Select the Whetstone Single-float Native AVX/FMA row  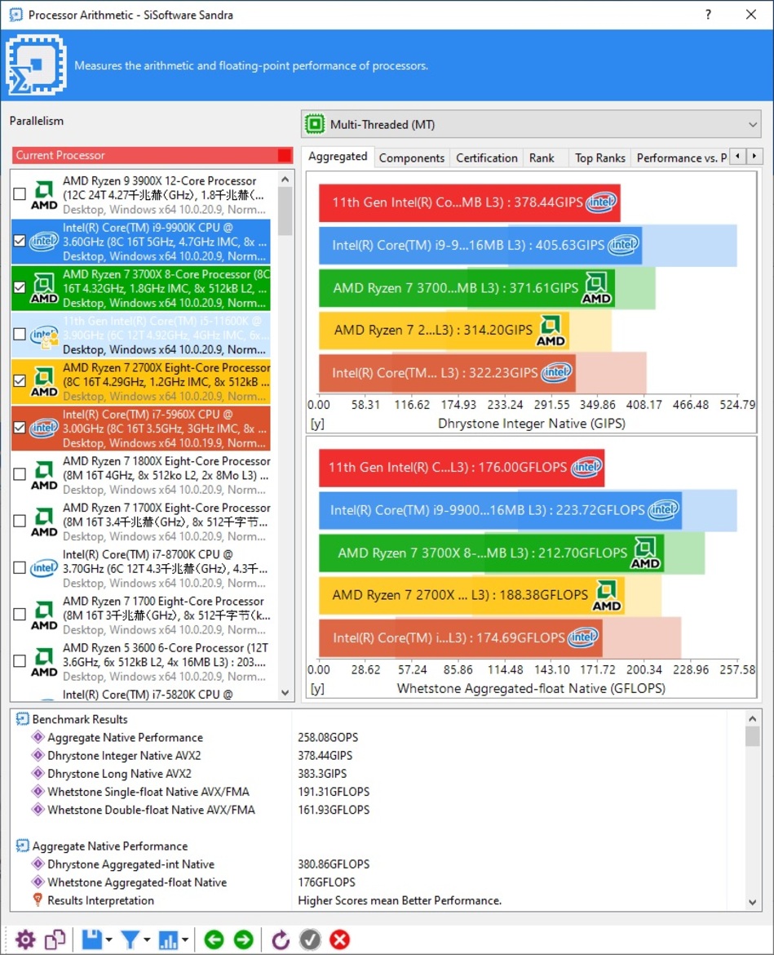[x=378, y=792]
